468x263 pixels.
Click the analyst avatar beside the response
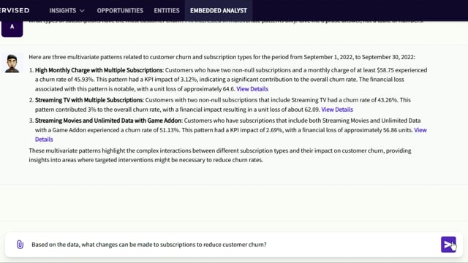click(12, 64)
